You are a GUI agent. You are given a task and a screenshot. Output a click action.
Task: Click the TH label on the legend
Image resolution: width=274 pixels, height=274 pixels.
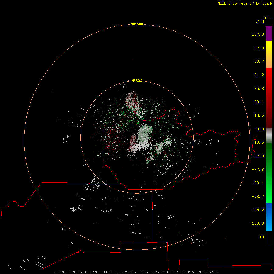(262, 237)
